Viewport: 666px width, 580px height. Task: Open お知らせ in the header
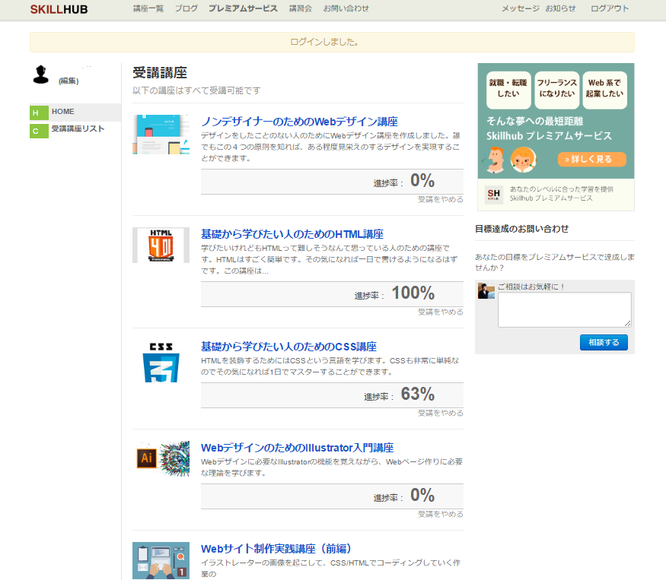tap(560, 8)
